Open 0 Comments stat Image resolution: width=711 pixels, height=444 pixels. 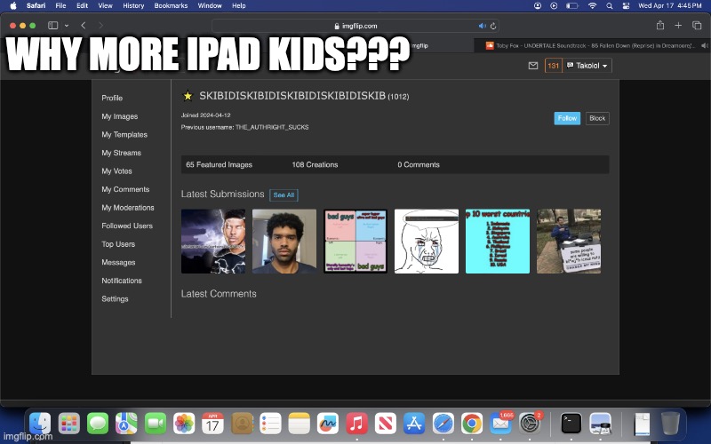pos(419,164)
